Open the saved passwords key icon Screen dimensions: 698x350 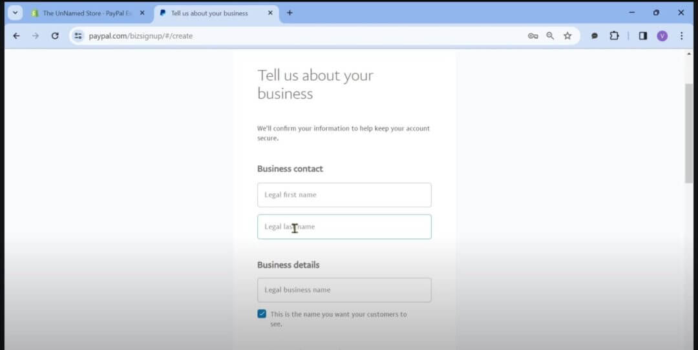(533, 36)
